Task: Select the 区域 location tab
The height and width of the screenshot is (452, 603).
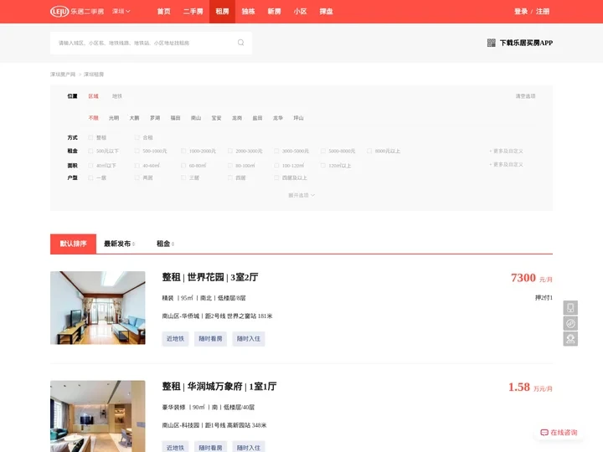Action: pyautogui.click(x=94, y=96)
